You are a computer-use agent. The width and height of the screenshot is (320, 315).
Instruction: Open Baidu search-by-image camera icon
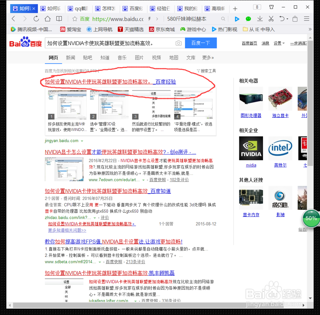[178, 43]
